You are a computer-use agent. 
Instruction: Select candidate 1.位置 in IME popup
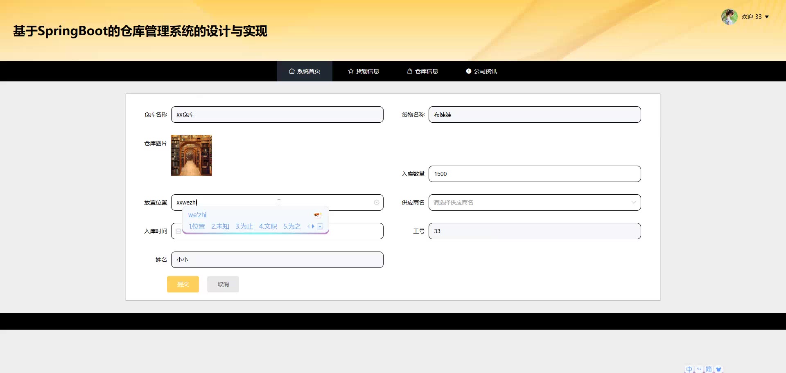(x=197, y=226)
